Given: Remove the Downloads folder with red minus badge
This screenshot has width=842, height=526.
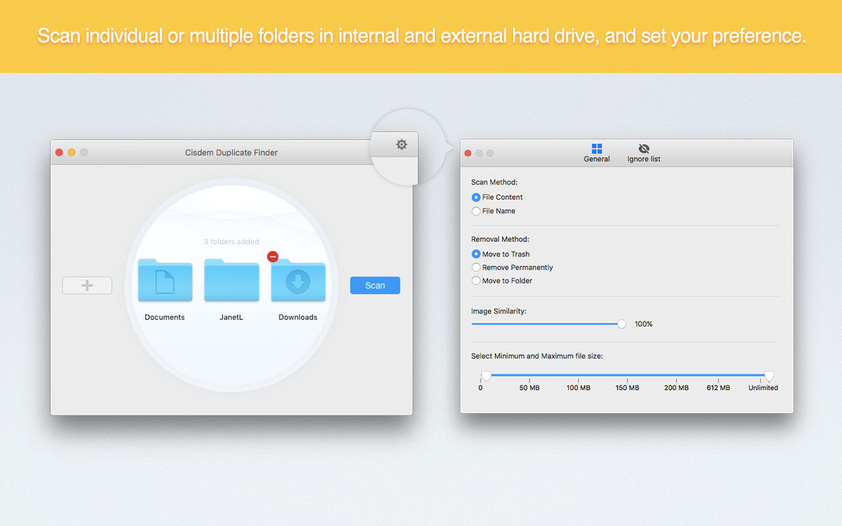Looking at the screenshot, I should [273, 256].
